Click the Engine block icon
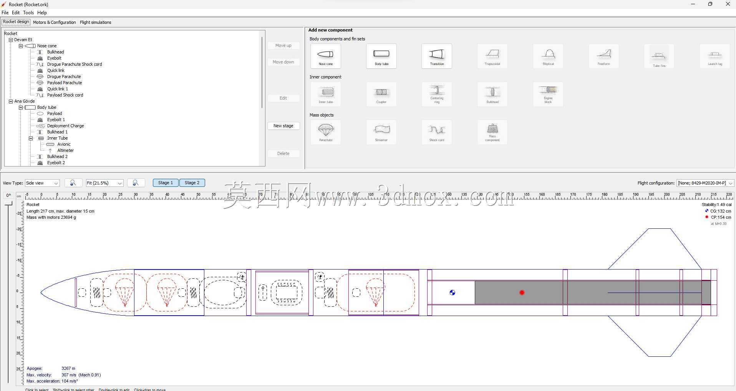 548,94
